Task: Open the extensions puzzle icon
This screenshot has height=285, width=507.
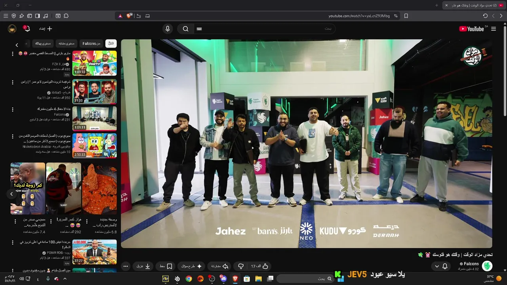Action: pyautogui.click(x=66, y=16)
